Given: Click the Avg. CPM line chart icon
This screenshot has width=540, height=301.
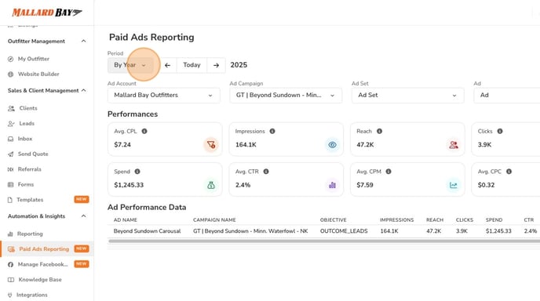Looking at the screenshot, I should coord(454,185).
